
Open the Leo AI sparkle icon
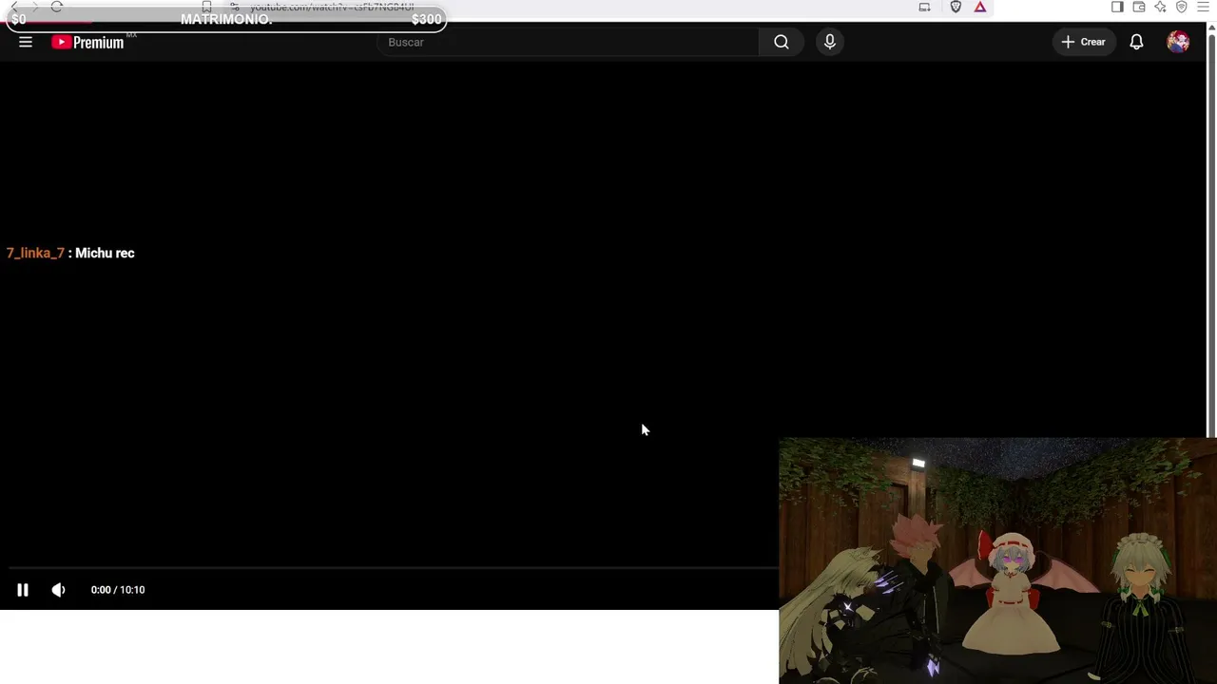(1160, 7)
